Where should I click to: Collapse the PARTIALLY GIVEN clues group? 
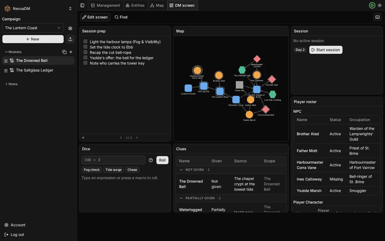click(x=181, y=198)
